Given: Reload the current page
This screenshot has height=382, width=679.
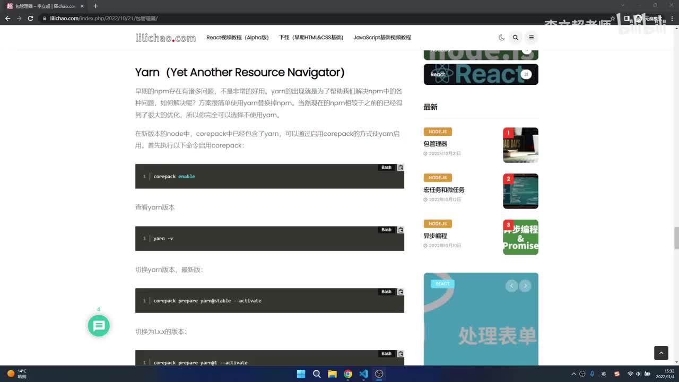Looking at the screenshot, I should pos(30,19).
